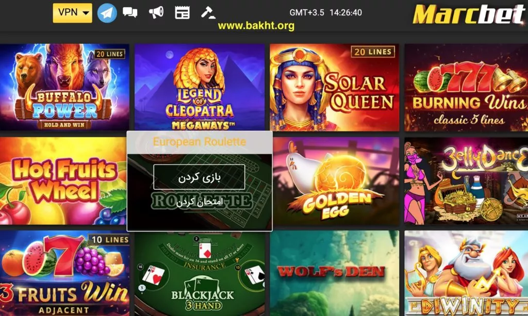Click the Marcbet logo

tap(468, 14)
